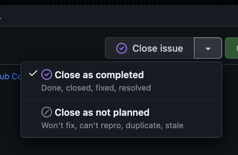This screenshot has width=238, height=155.
Task: Open the close-reason dropdown caret
Action: coord(208,48)
